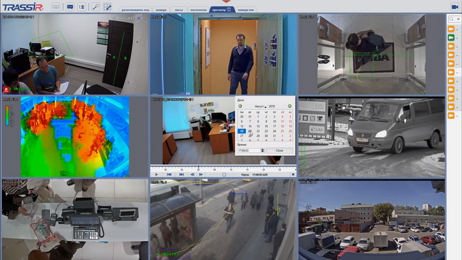Go to next month with green arrow
The width and height of the screenshot is (462, 260).
290,106
